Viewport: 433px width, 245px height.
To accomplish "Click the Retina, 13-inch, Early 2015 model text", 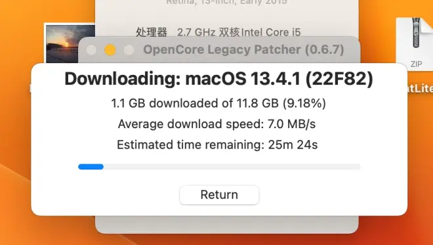I will pos(226,2).
